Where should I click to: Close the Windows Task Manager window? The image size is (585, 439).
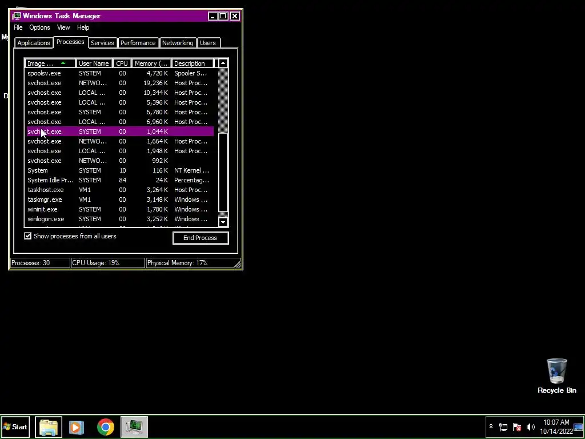pos(235,16)
